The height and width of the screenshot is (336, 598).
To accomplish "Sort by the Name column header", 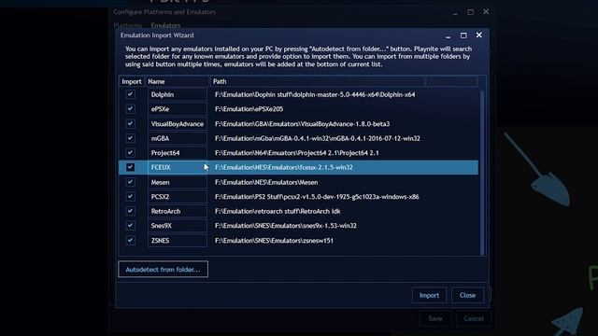I will pyautogui.click(x=178, y=81).
